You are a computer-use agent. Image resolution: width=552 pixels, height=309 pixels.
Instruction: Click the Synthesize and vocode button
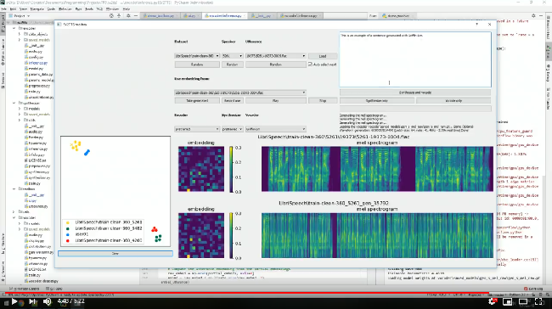point(415,93)
